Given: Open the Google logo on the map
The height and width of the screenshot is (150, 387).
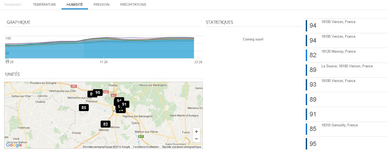Looking at the screenshot, I should click(x=14, y=145).
